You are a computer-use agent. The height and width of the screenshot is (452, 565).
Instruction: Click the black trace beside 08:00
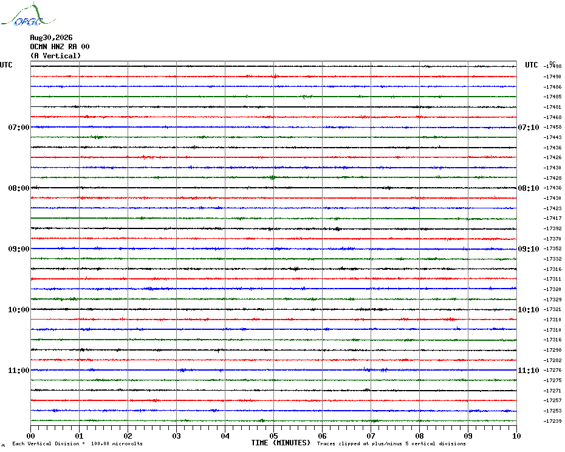tap(274, 188)
